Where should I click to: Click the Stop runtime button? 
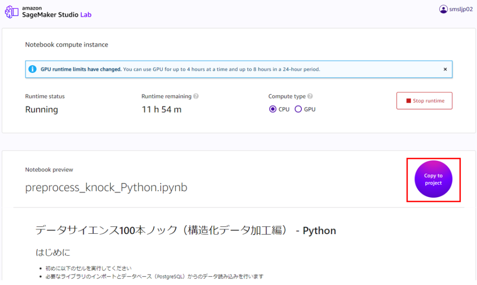424,100
